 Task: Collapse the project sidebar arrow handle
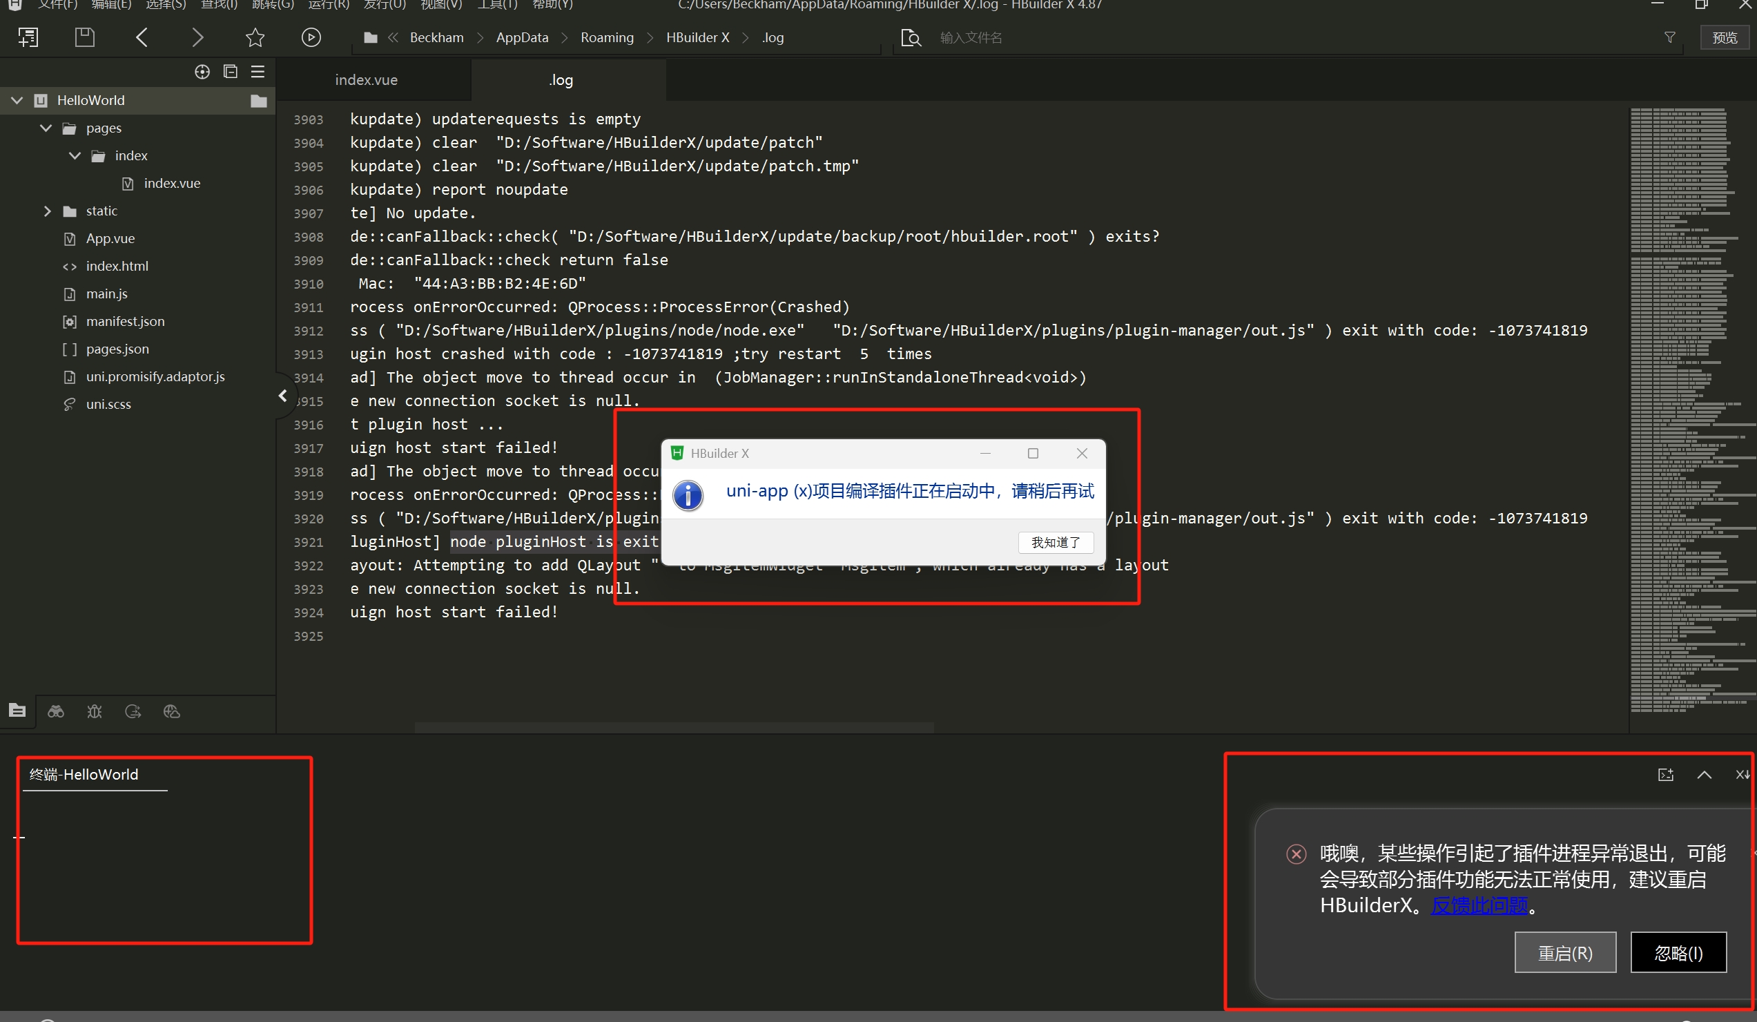[x=282, y=396]
